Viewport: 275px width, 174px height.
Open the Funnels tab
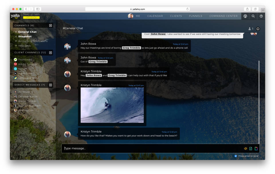(195, 16)
